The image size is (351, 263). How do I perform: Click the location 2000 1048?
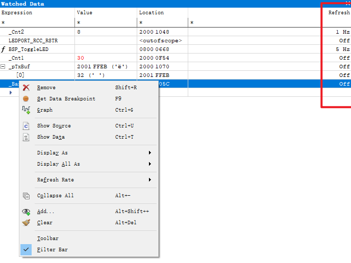(x=154, y=32)
